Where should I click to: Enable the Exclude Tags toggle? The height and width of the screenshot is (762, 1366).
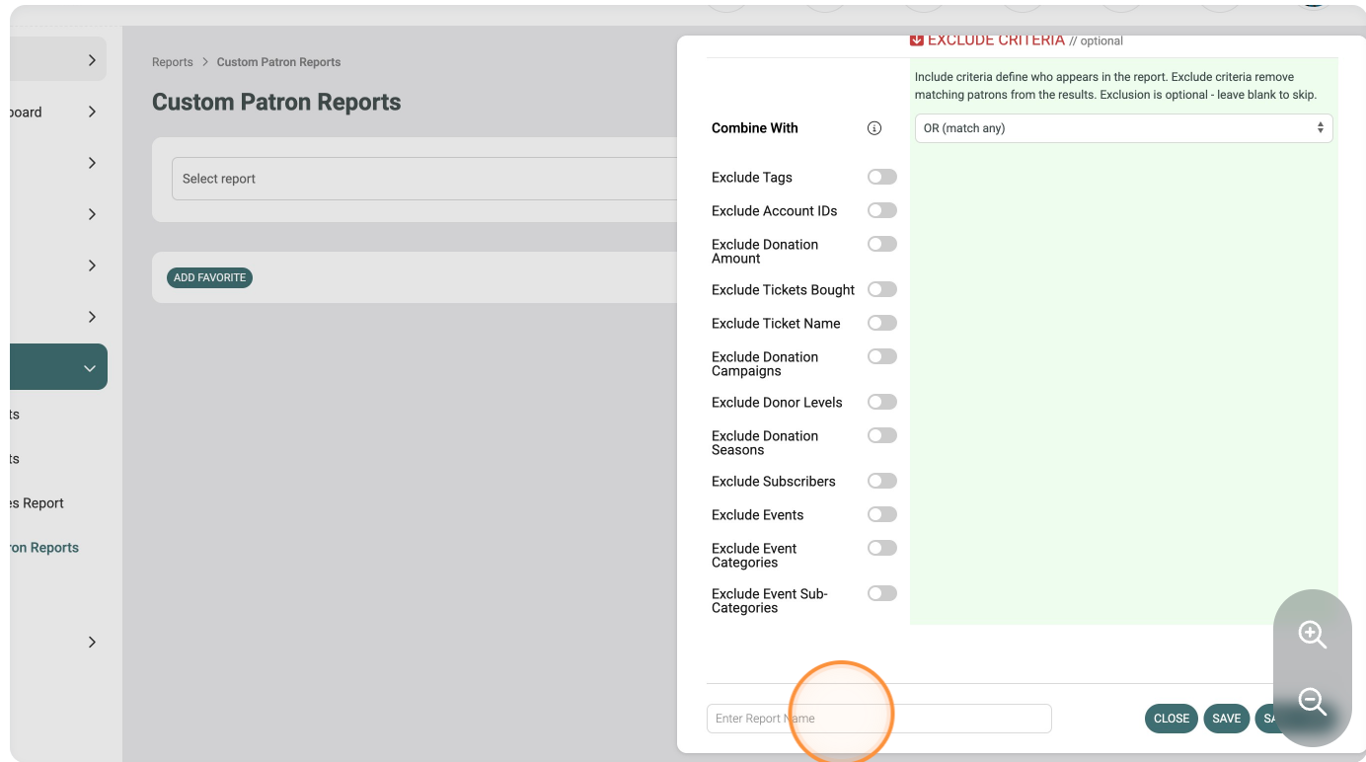click(x=882, y=178)
